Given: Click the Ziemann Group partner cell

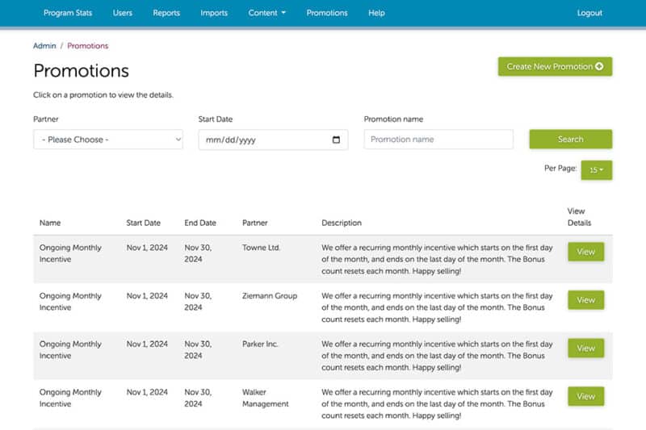Looking at the screenshot, I should [270, 296].
